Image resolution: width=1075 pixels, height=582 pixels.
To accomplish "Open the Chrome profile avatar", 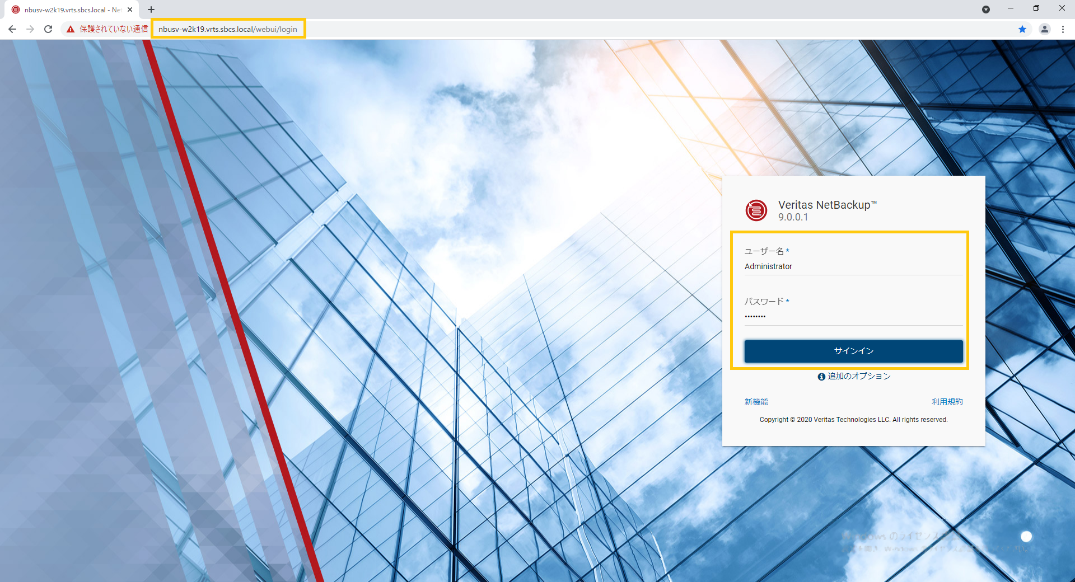I will coord(1044,29).
